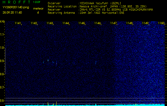Click the file name YY2509201140.png
This screenshot has width=167, height=106.
pos(16,7)
